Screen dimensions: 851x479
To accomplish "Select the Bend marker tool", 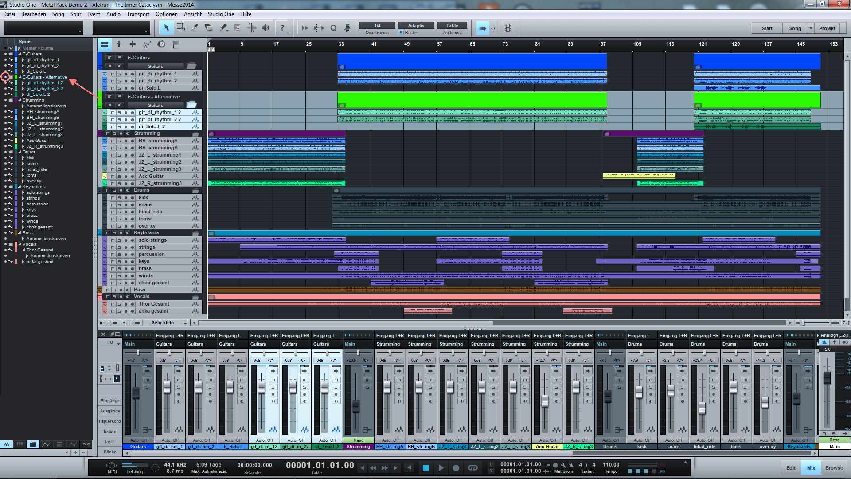I will [x=251, y=28].
